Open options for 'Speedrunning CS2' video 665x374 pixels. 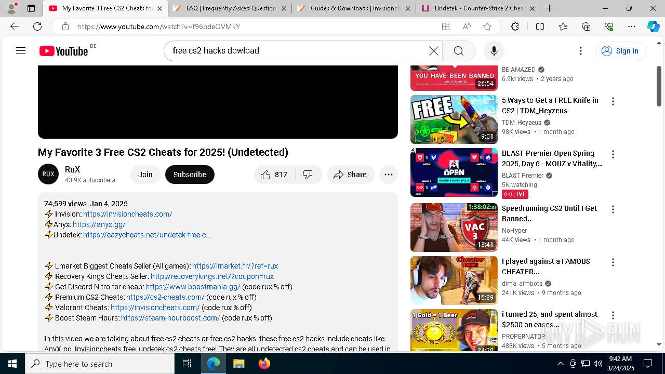(613, 209)
